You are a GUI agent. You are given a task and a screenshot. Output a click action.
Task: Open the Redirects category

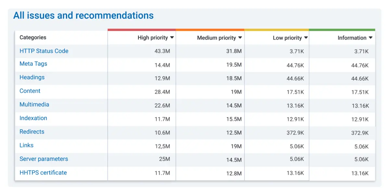[x=31, y=132]
